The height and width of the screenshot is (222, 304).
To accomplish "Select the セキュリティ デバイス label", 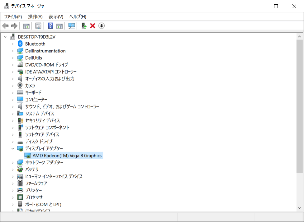I will click(42, 120).
